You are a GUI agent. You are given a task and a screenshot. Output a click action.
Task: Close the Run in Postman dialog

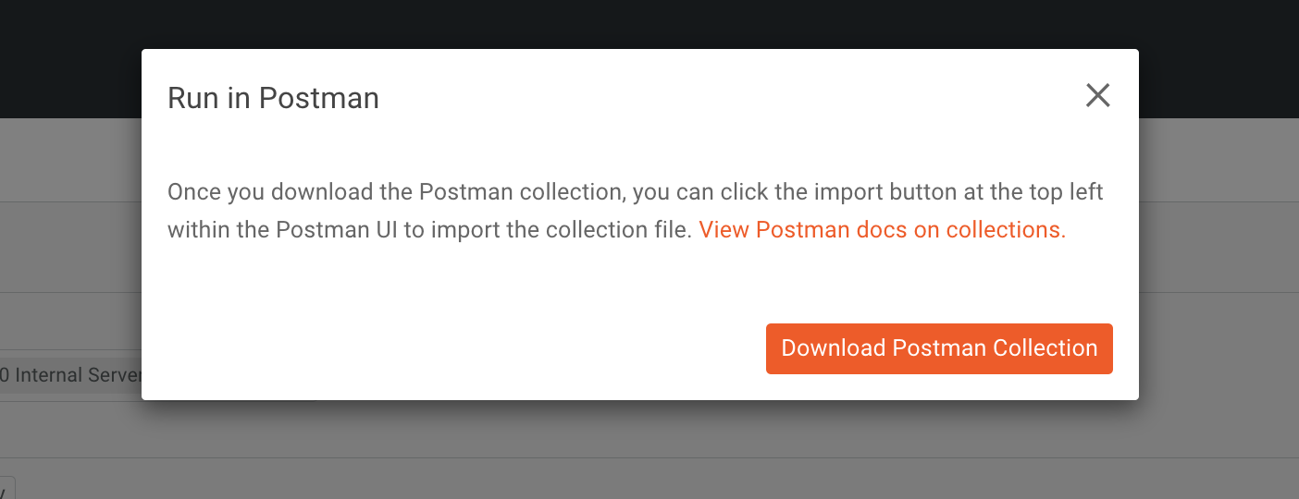click(x=1097, y=95)
